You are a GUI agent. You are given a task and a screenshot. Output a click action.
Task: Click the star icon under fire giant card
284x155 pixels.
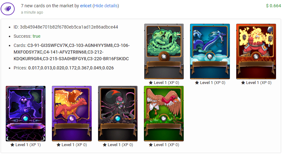(243, 83)
